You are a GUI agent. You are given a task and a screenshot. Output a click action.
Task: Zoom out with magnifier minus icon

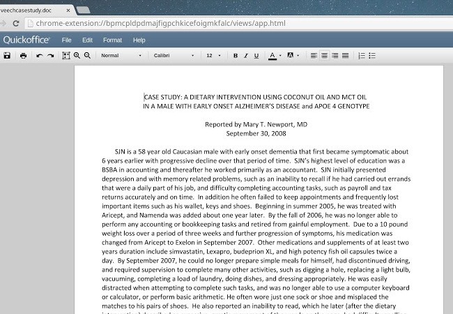(x=87, y=56)
